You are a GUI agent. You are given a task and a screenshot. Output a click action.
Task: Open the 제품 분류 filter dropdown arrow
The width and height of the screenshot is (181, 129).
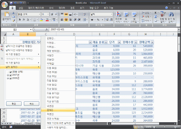coord(106,42)
